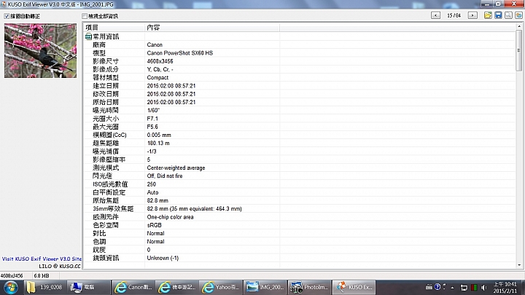Select the ISO感光數值 row showing 250
The image size is (525, 295).
300,184
